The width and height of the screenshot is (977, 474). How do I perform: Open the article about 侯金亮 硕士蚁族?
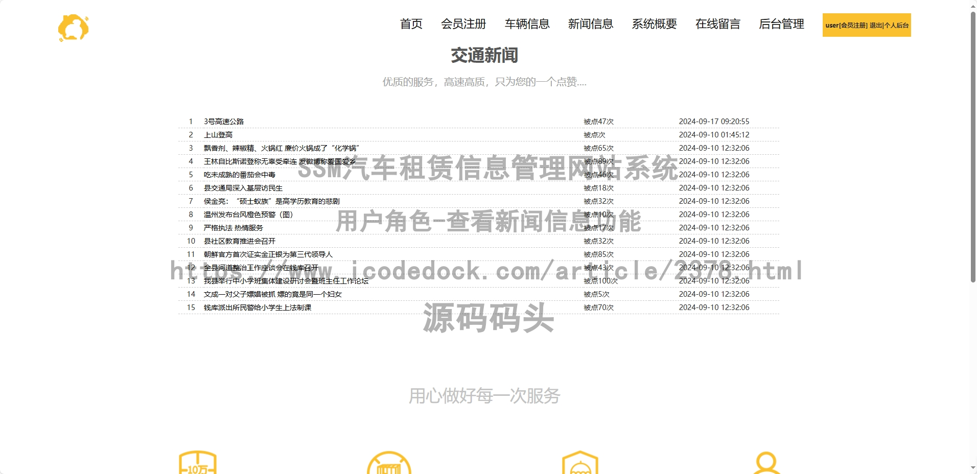272,201
